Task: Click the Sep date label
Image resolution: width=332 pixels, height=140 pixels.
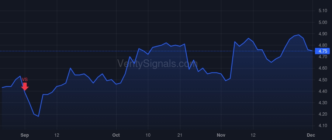Action: pyautogui.click(x=25, y=135)
